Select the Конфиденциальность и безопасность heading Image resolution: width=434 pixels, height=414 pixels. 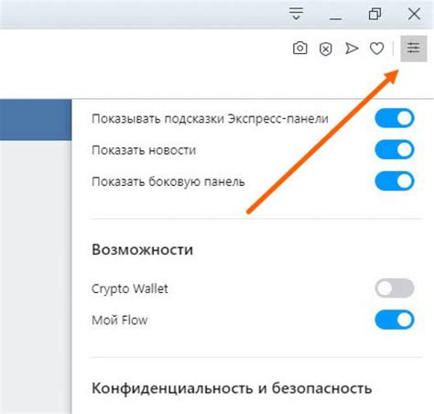point(232,388)
